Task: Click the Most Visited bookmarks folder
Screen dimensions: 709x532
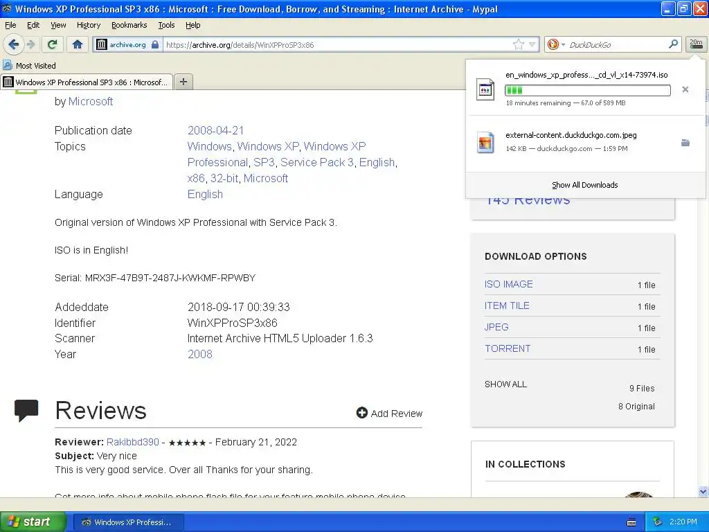Action: (x=30, y=66)
